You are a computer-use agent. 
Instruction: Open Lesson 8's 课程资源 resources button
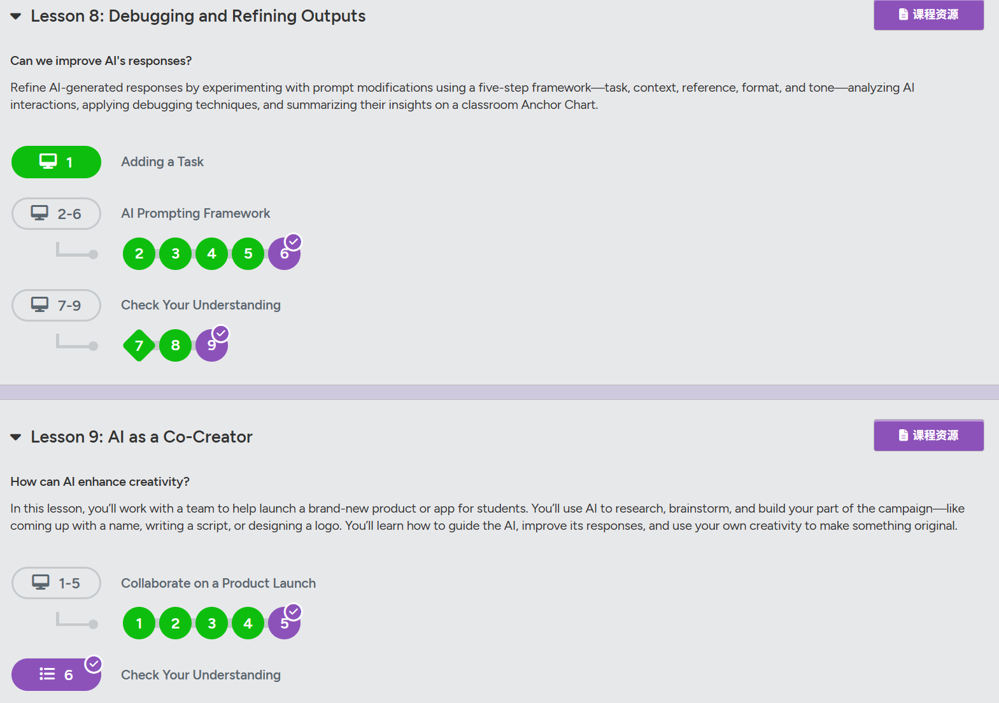pos(928,15)
